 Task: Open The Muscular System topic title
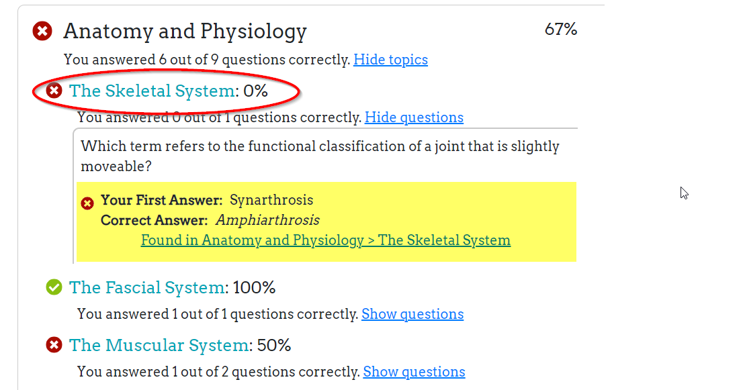pyautogui.click(x=159, y=345)
